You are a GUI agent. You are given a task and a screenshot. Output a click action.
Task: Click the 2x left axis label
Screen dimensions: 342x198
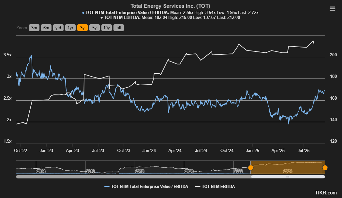[x=9, y=120]
